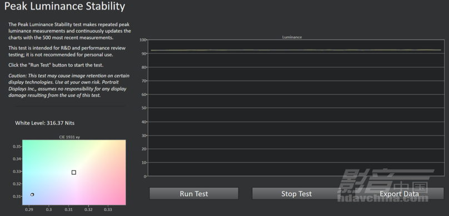Click the White Level 316.37 Nits readout
The width and height of the screenshot is (449, 216).
pos(44,123)
